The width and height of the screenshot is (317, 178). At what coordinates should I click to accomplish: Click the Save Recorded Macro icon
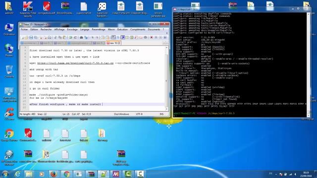point(165,38)
